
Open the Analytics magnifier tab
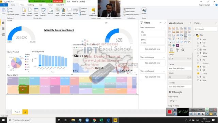pyautogui.click(x=183, y=50)
